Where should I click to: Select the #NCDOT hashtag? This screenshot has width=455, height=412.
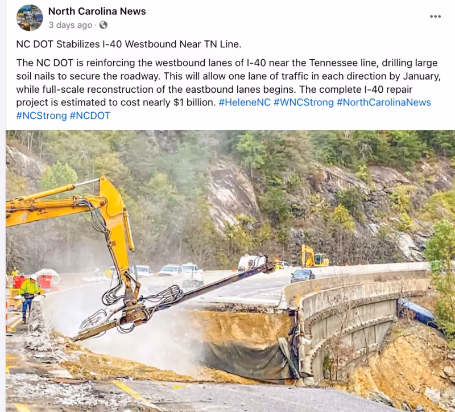pos(90,116)
